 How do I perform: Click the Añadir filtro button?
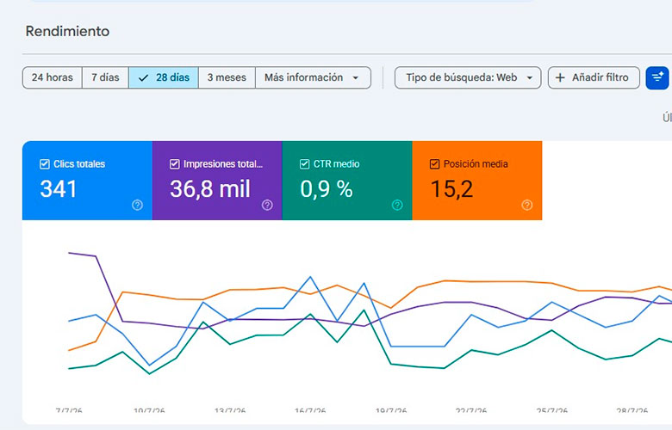[594, 77]
